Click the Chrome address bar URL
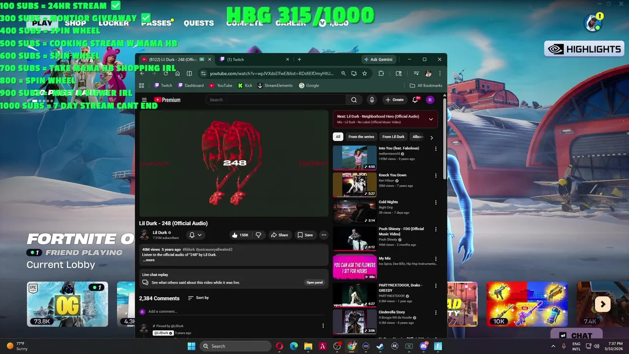 [271, 73]
